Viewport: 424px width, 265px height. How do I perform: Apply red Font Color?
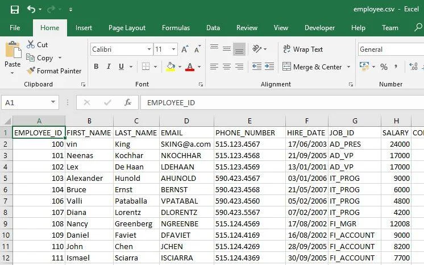pyautogui.click(x=190, y=67)
